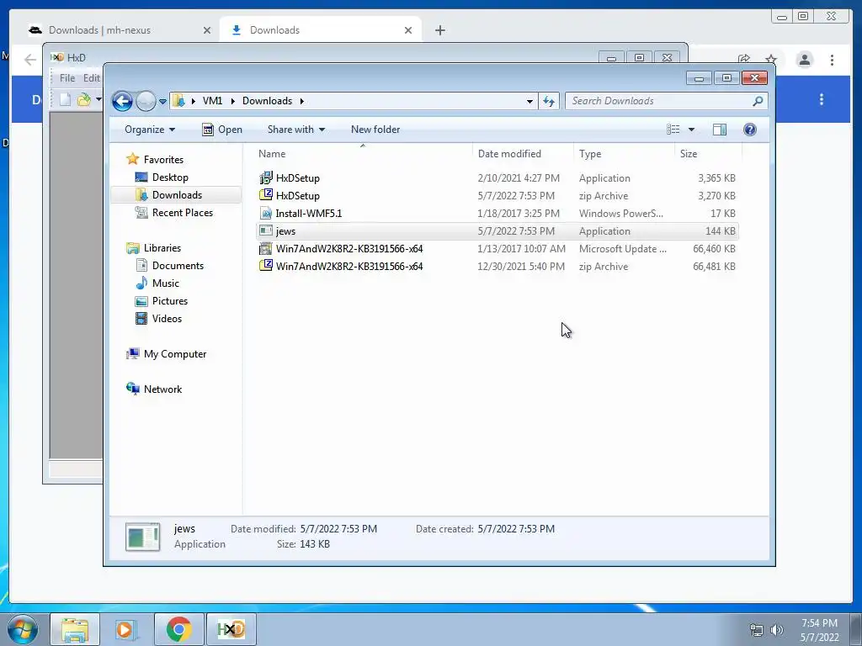Open Pictures library
This screenshot has width=862, height=646.
(x=170, y=301)
